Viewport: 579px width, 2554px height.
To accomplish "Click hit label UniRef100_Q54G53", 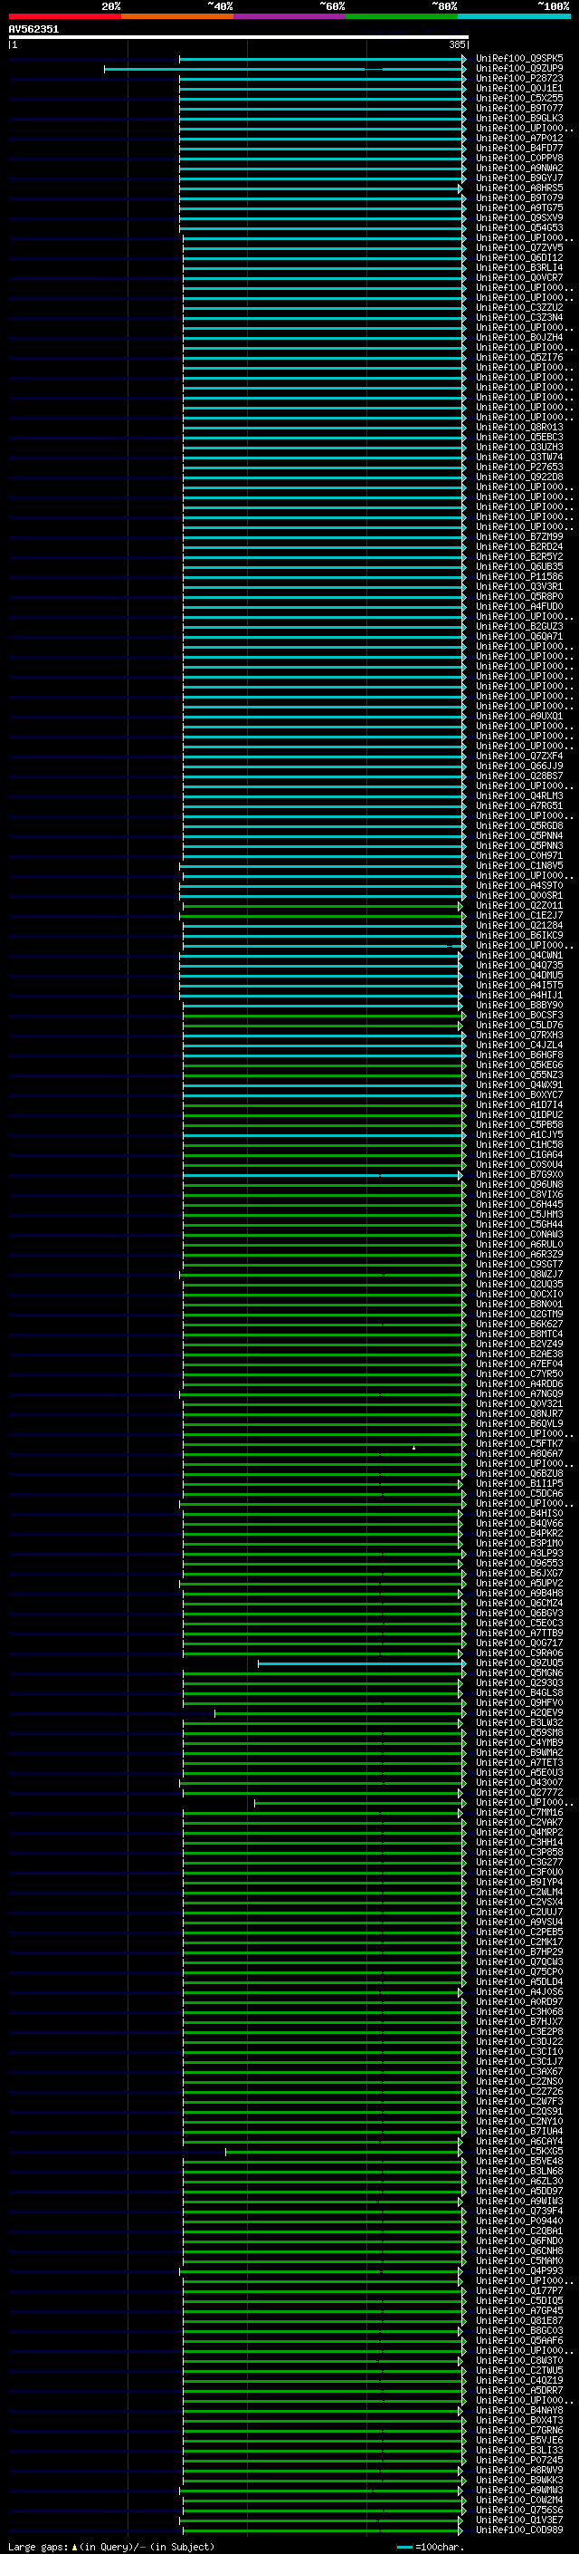I will (519, 228).
